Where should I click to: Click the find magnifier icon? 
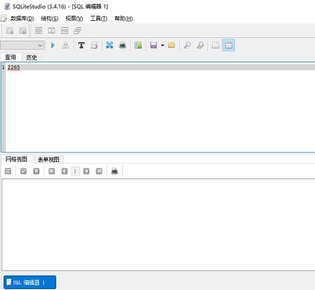tap(187, 45)
